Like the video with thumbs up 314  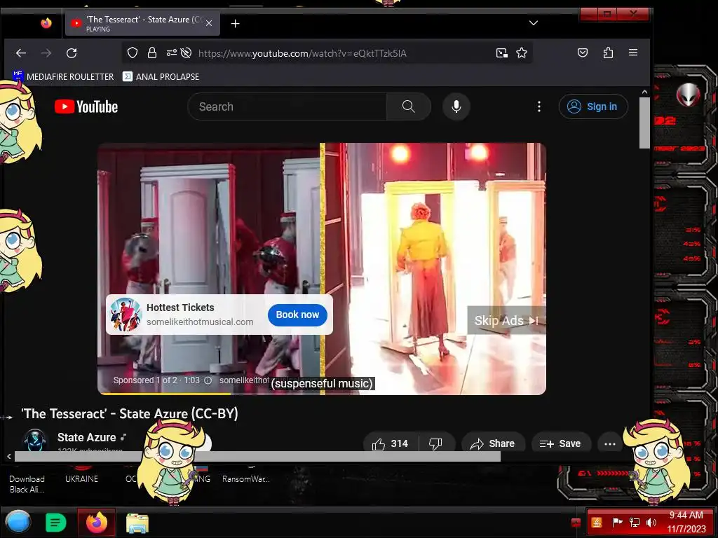[x=390, y=443]
